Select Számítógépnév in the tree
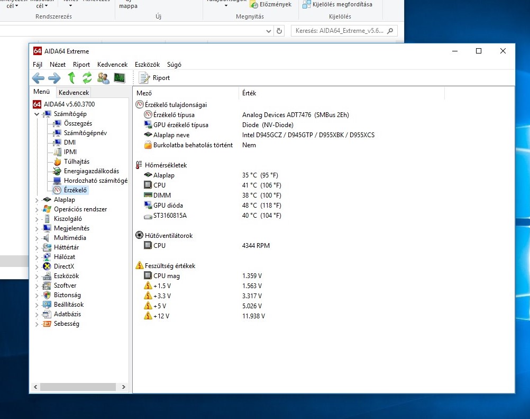 [85, 132]
